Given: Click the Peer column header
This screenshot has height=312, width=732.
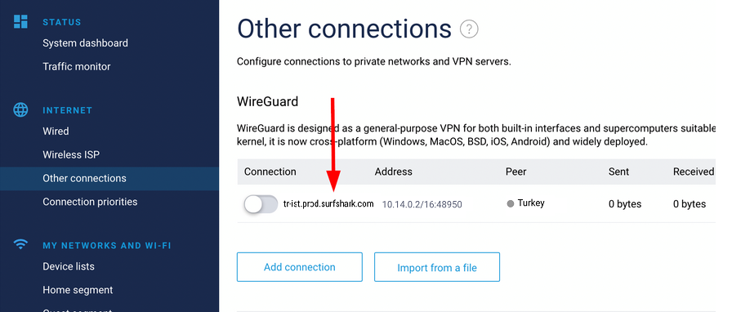Looking at the screenshot, I should click(516, 172).
